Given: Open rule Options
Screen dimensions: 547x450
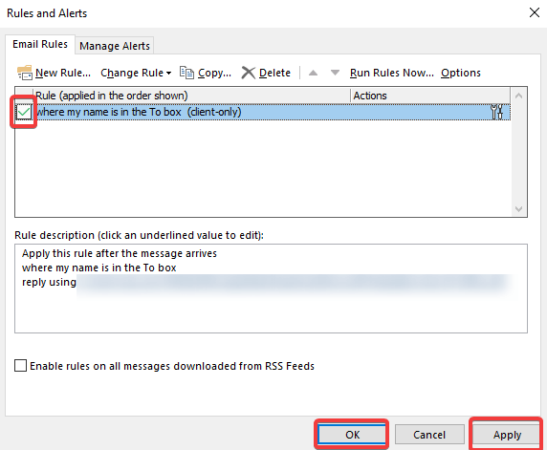Looking at the screenshot, I should pyautogui.click(x=461, y=73).
